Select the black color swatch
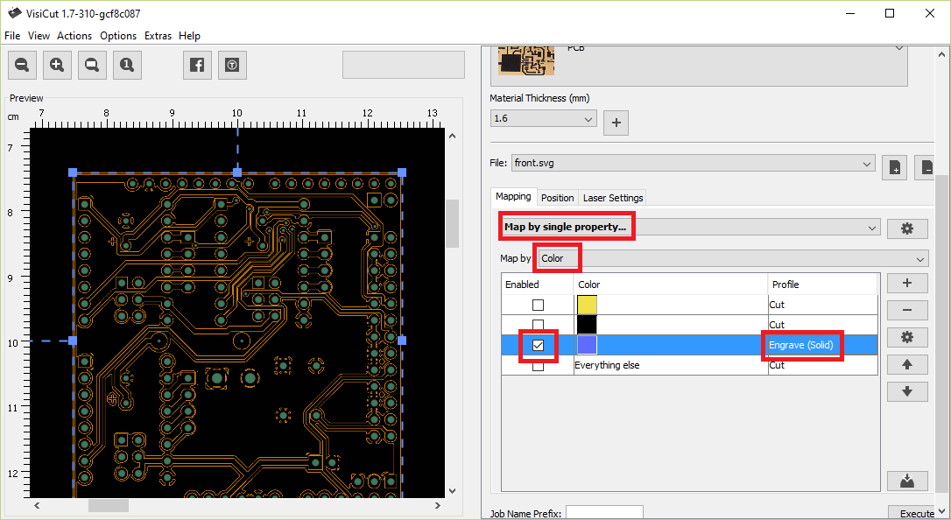Viewport: 951px width, 520px height. pyautogui.click(x=587, y=325)
